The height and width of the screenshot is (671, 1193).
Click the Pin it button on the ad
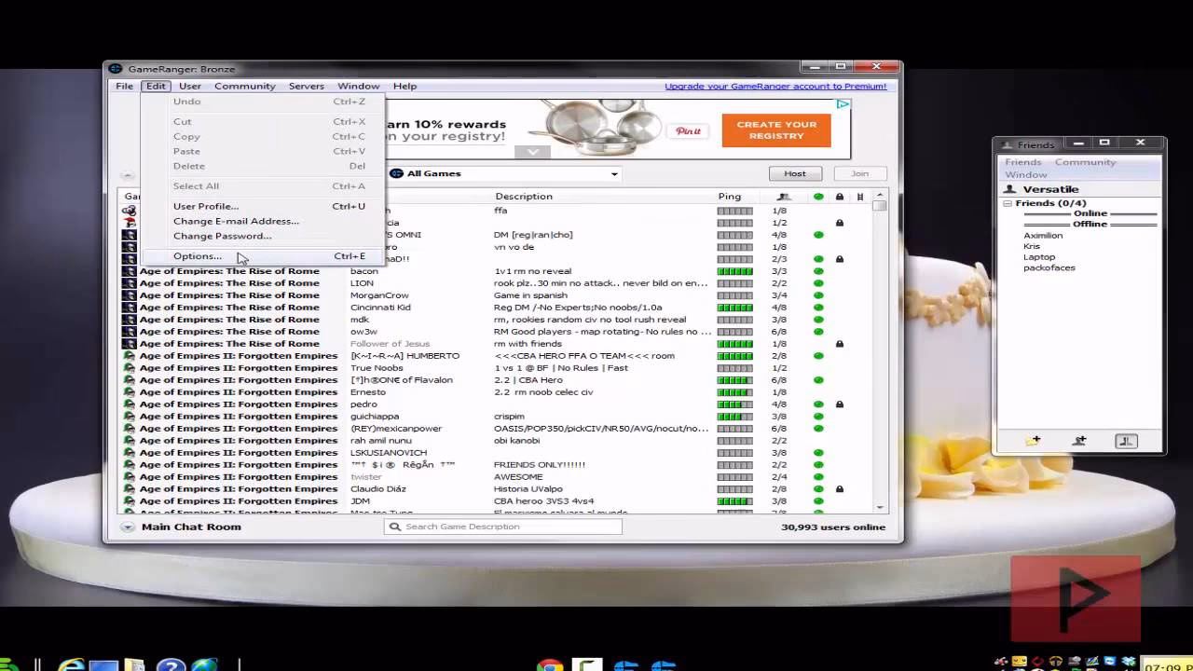[x=689, y=131]
